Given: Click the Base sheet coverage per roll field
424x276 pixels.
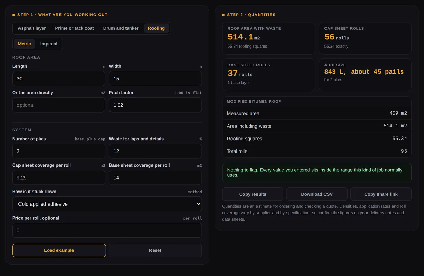Looking at the screenshot, I should click(x=155, y=178).
